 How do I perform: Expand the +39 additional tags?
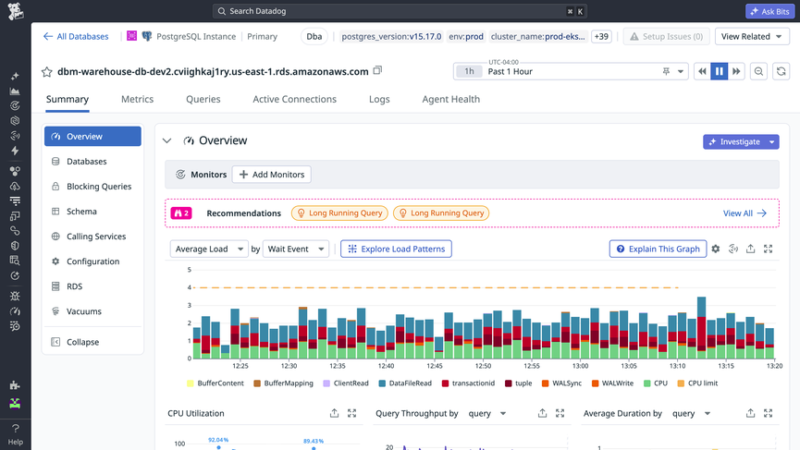(601, 37)
